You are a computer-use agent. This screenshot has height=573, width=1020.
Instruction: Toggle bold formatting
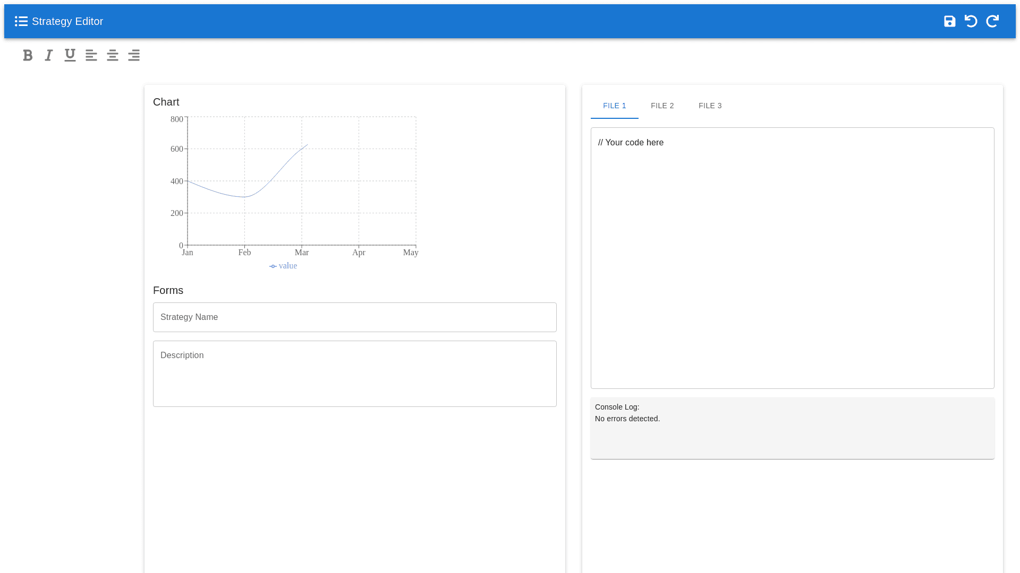(28, 55)
